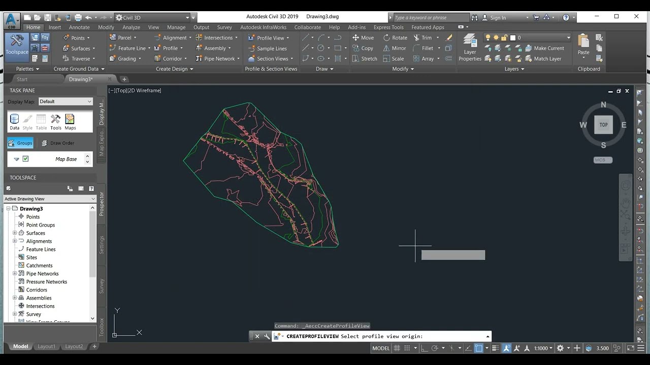Expand the Pipe Networks tree node

click(x=15, y=274)
